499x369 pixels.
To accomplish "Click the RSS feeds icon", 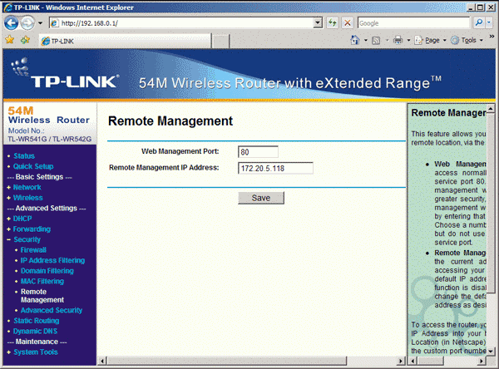I will 376,41.
